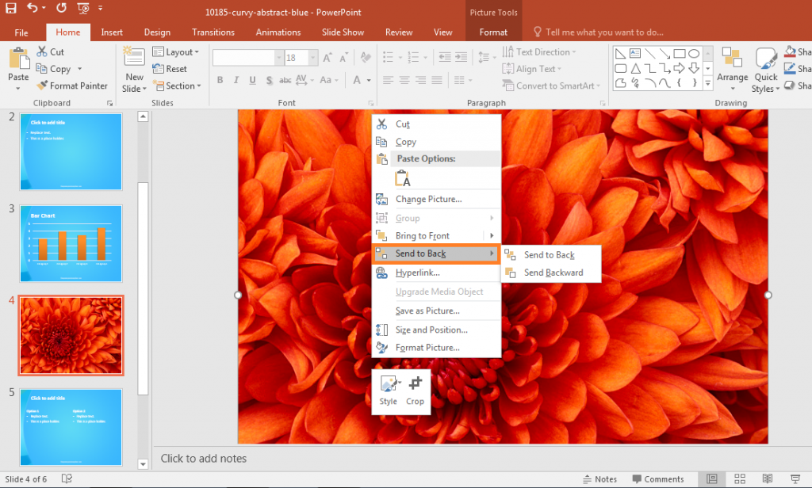Viewport: 812px width, 488px height.
Task: Toggle Center alignment paragraph button
Action: (404, 80)
